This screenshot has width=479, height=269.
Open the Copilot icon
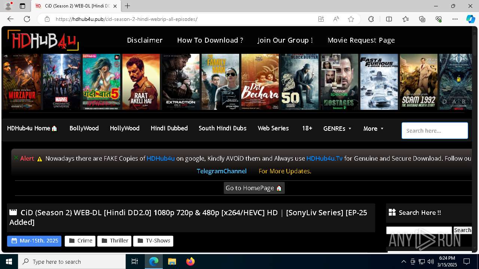[470, 19]
